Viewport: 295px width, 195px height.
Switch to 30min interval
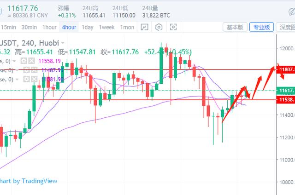pyautogui.click(x=29, y=27)
